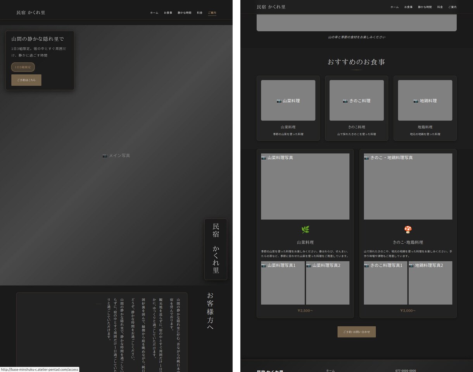Click 地元の地鶏を使った料理 caption
473x372 pixels.
click(425, 134)
